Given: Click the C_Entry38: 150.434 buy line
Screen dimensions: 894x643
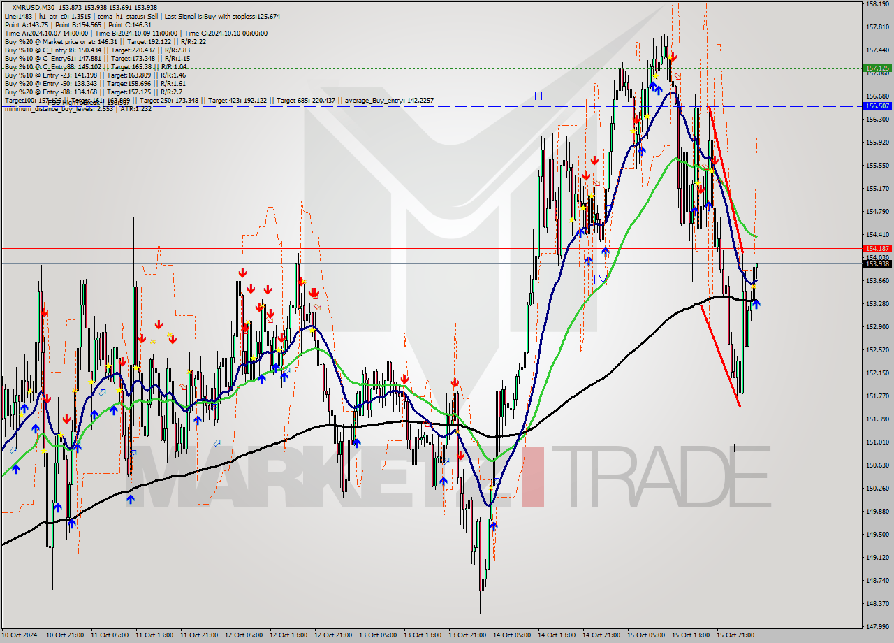Looking at the screenshot, I should coord(96,50).
